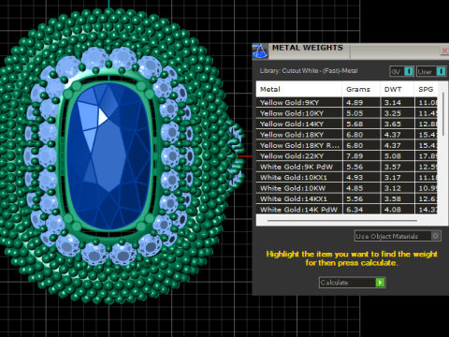Select the Yellow Gold:22KY row
The height and width of the screenshot is (337, 449).
point(346,156)
